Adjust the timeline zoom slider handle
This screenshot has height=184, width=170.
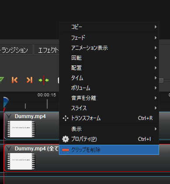pos(161,80)
